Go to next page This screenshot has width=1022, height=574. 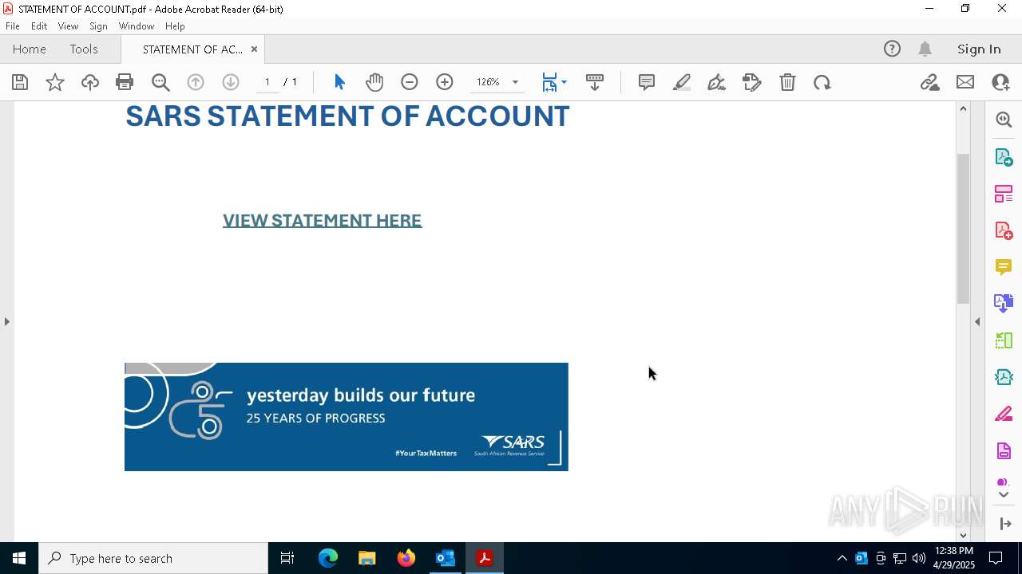pyautogui.click(x=231, y=82)
